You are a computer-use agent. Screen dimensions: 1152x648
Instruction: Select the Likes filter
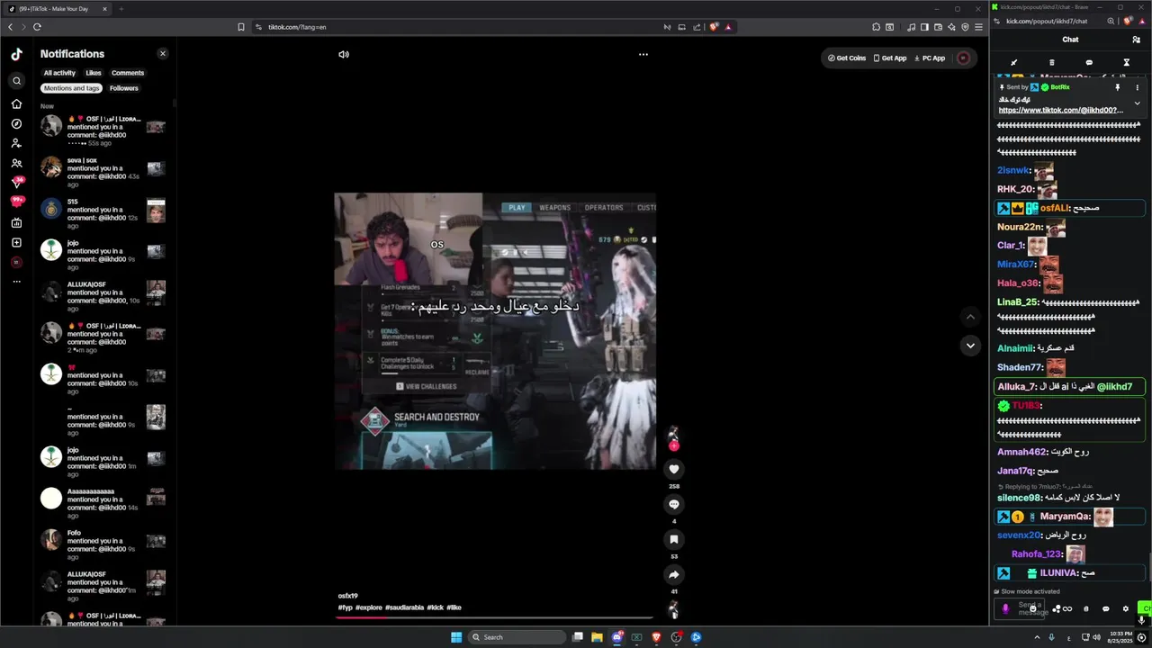[x=94, y=73]
